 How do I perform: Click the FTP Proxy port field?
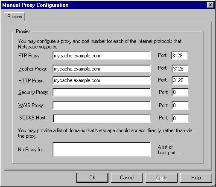pyautogui.click(x=179, y=56)
